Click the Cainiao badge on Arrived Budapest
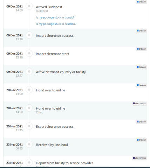The width and height of the screenshot is (150, 168). click(141, 2)
